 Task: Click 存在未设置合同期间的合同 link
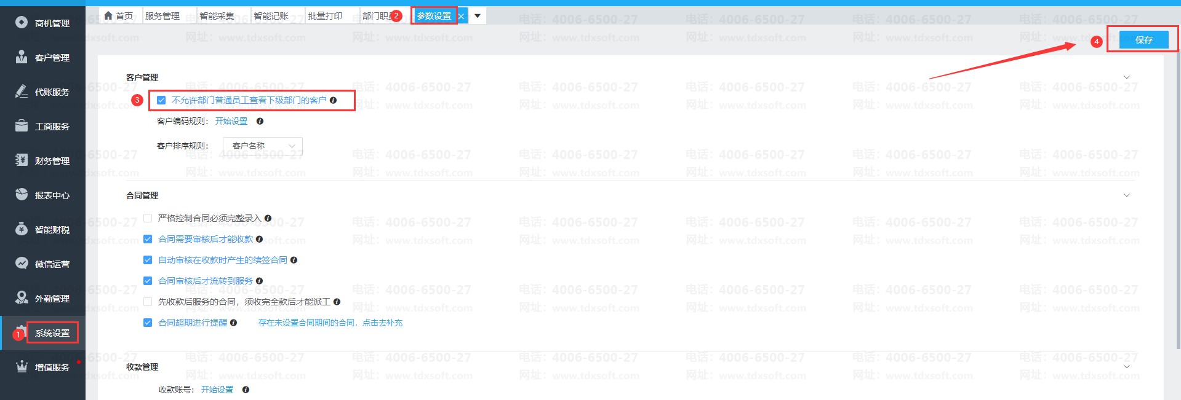tap(330, 323)
